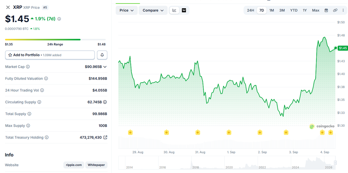This screenshot has height=173, width=348.
Task: Click the $1.45 current price chart label
Action: coord(343,48)
